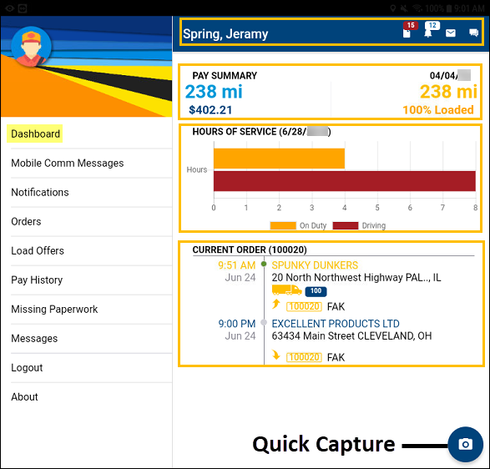Tap the Quick Capture camera button

[x=465, y=444]
